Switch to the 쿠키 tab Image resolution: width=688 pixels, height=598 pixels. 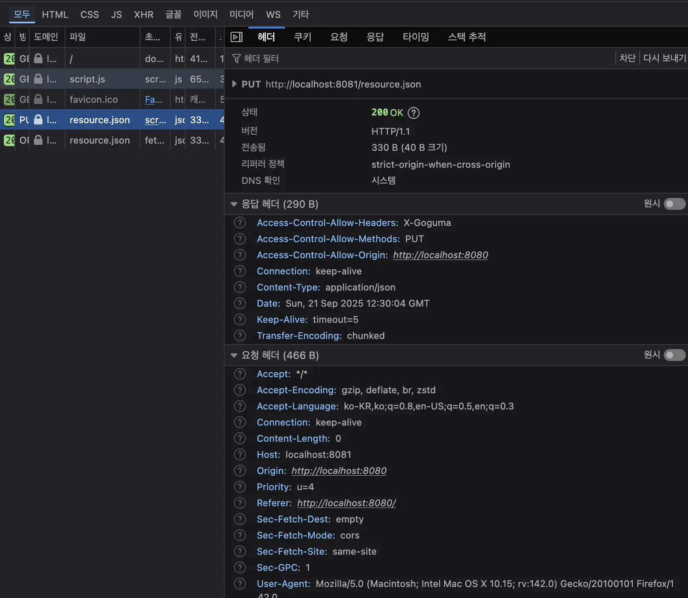click(302, 37)
